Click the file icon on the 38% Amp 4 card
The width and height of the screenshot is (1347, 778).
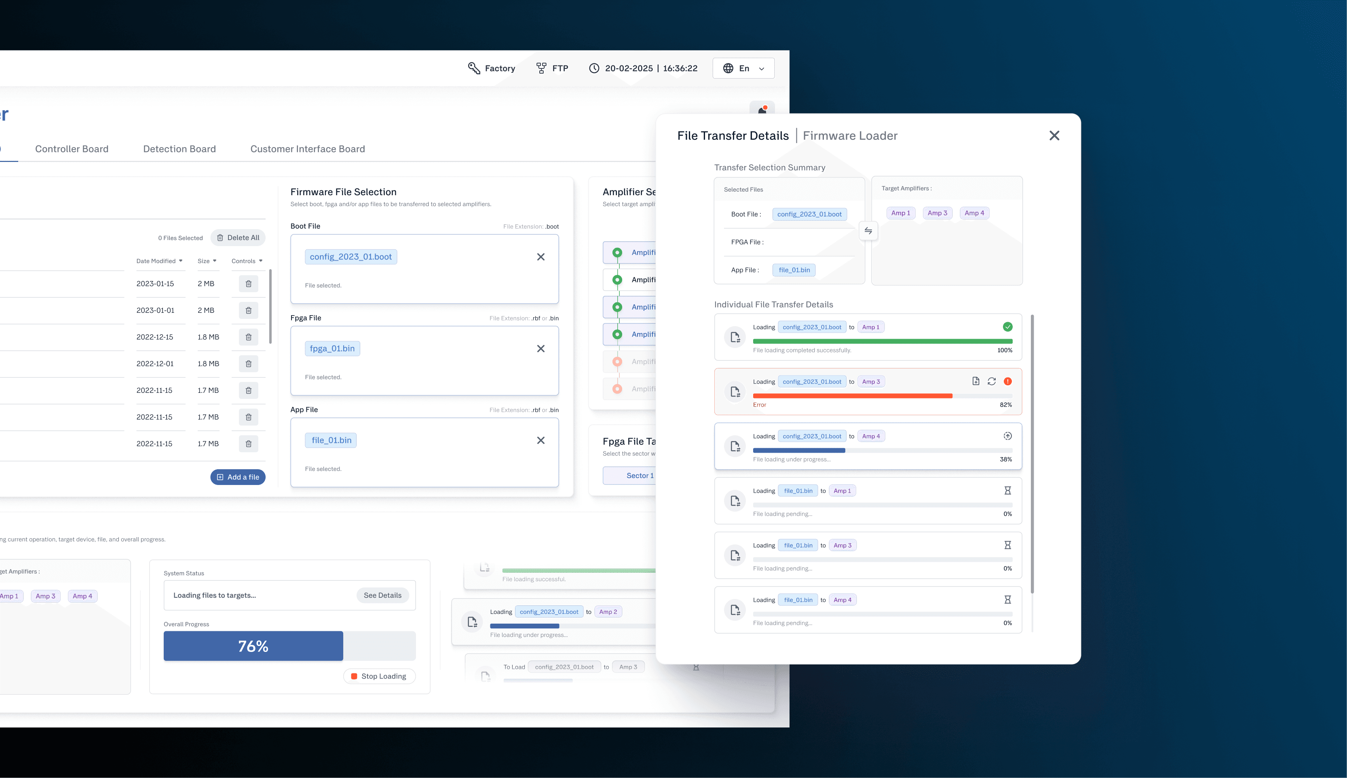click(x=735, y=446)
